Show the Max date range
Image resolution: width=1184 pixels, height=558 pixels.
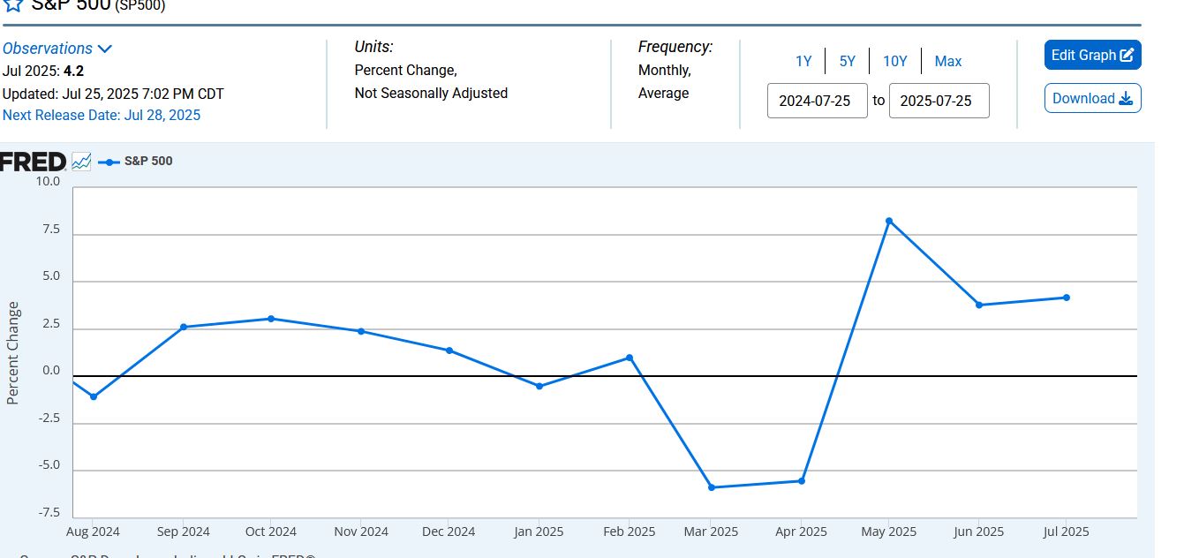point(948,61)
